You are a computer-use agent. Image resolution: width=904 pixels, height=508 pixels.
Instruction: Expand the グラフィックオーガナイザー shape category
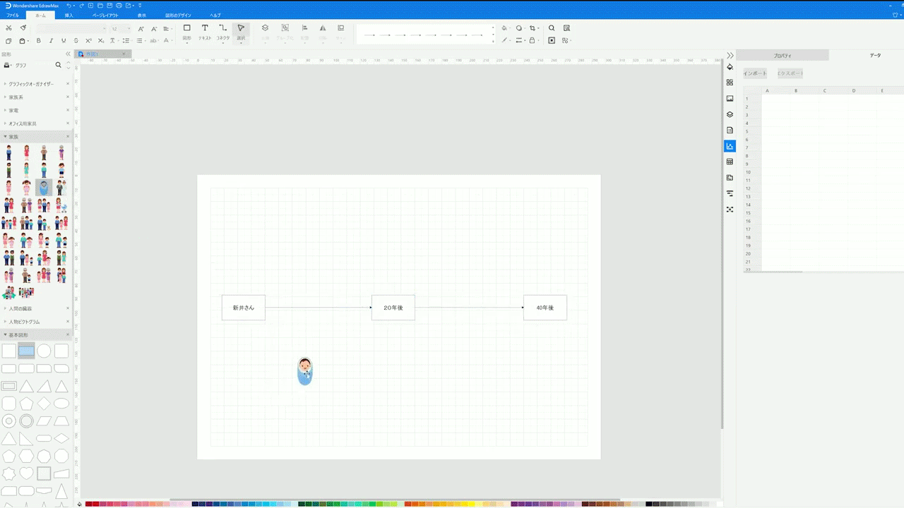31,84
